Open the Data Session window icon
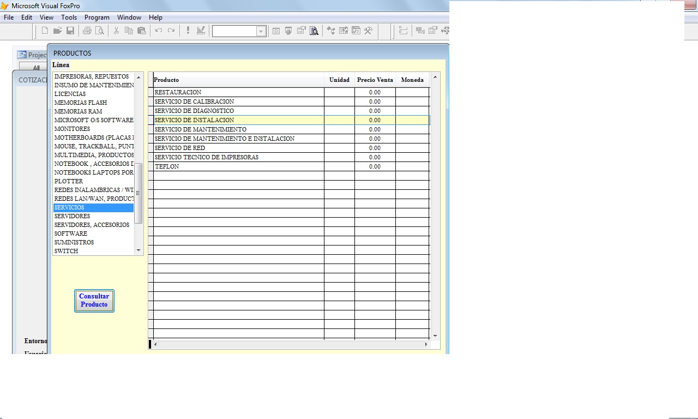 [x=288, y=31]
